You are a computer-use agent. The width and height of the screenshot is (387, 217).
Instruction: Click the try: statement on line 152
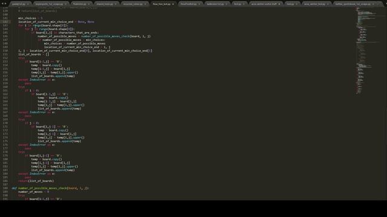click(x=22, y=58)
